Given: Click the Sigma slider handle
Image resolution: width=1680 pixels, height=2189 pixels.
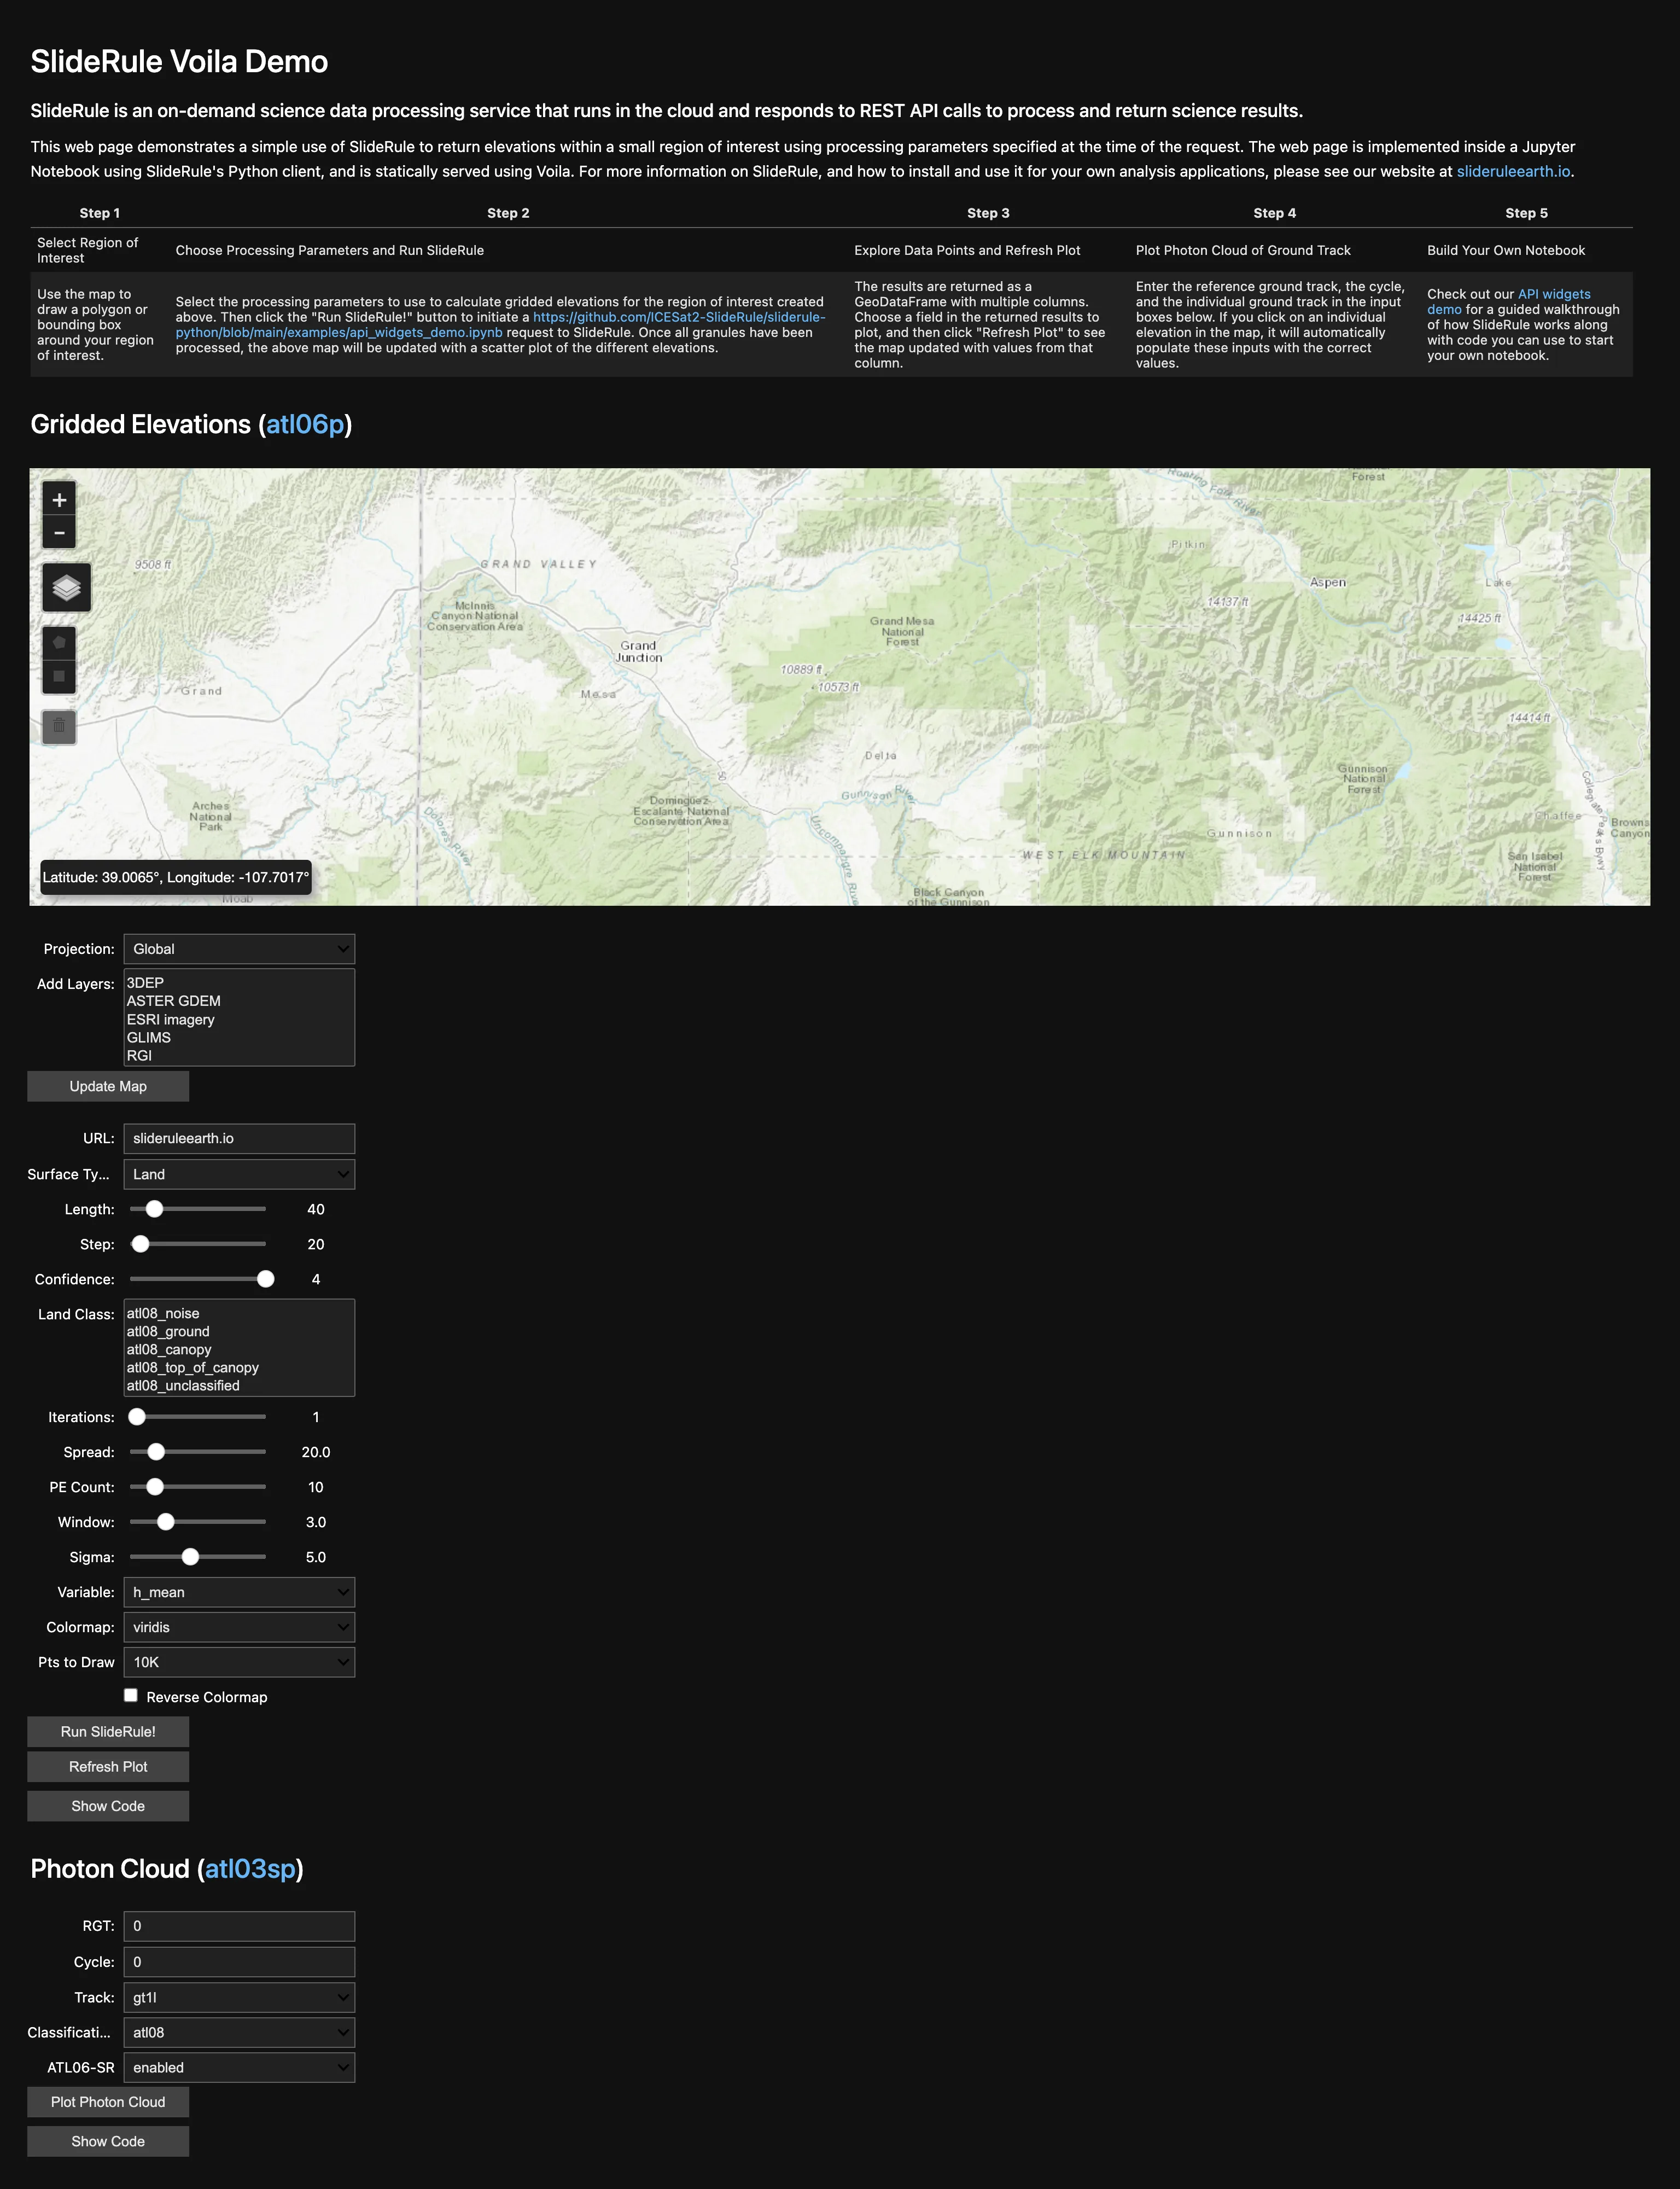Looking at the screenshot, I should pos(190,1557).
